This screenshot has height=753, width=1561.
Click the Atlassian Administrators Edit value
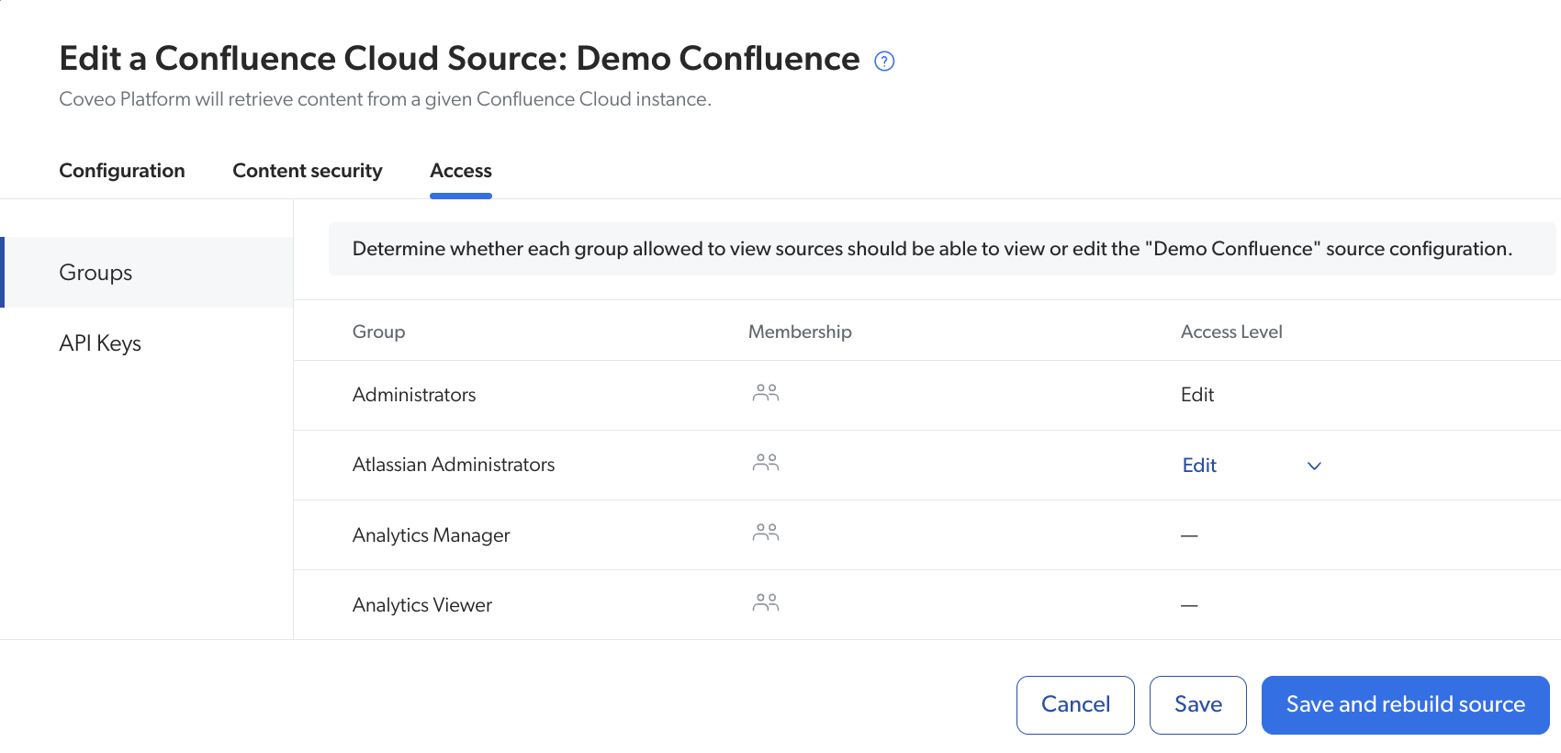pos(1199,466)
